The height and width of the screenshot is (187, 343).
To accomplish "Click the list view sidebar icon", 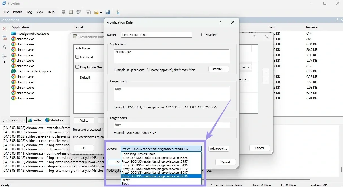I will (x=4, y=56).
